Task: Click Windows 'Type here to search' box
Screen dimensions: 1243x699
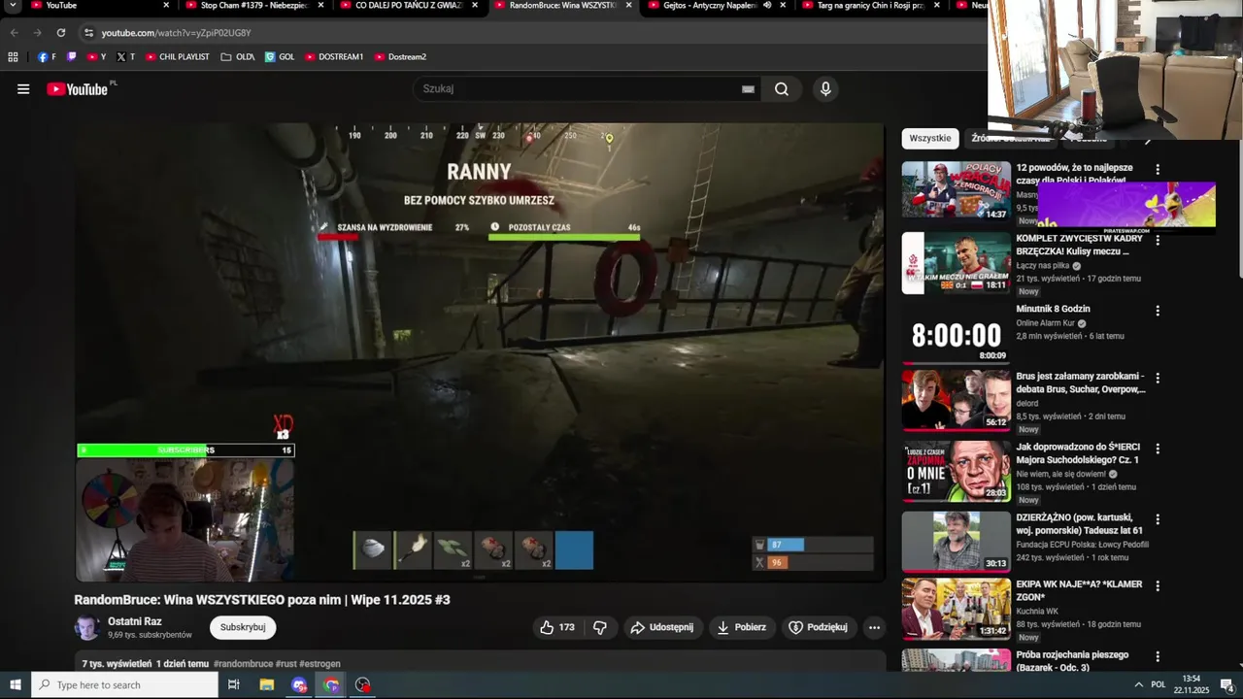Action: click(124, 684)
